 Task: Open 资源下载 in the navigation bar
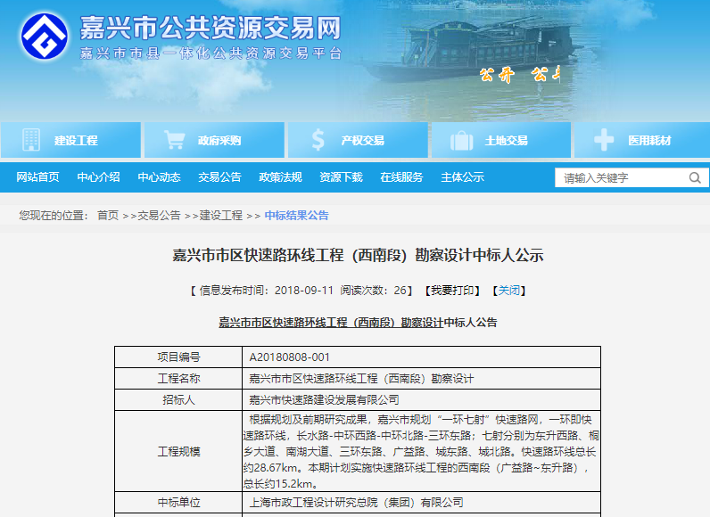coord(341,177)
